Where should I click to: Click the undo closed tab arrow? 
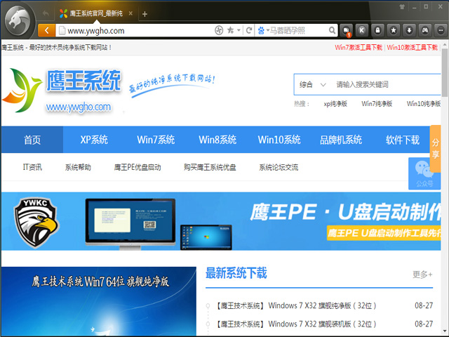tap(46, 13)
